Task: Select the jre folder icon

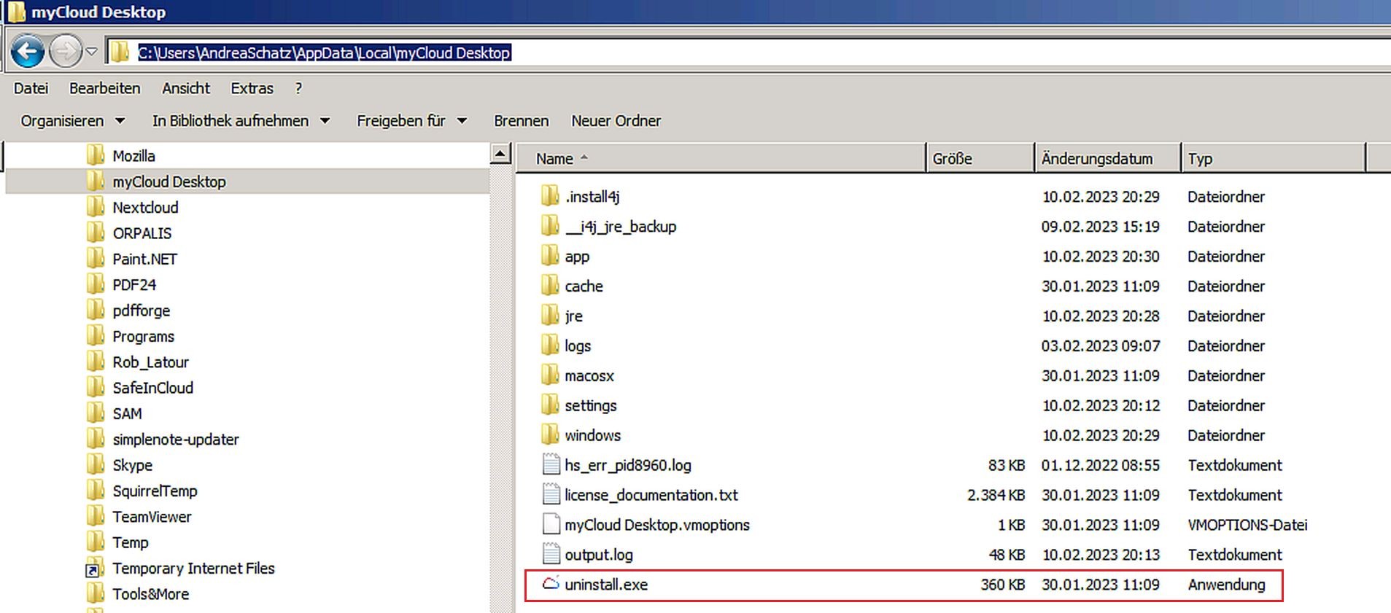Action: point(551,316)
